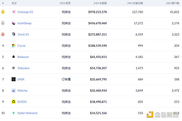Open the Kyber Network link
This screenshot has height=121, width=182.
click(28, 113)
